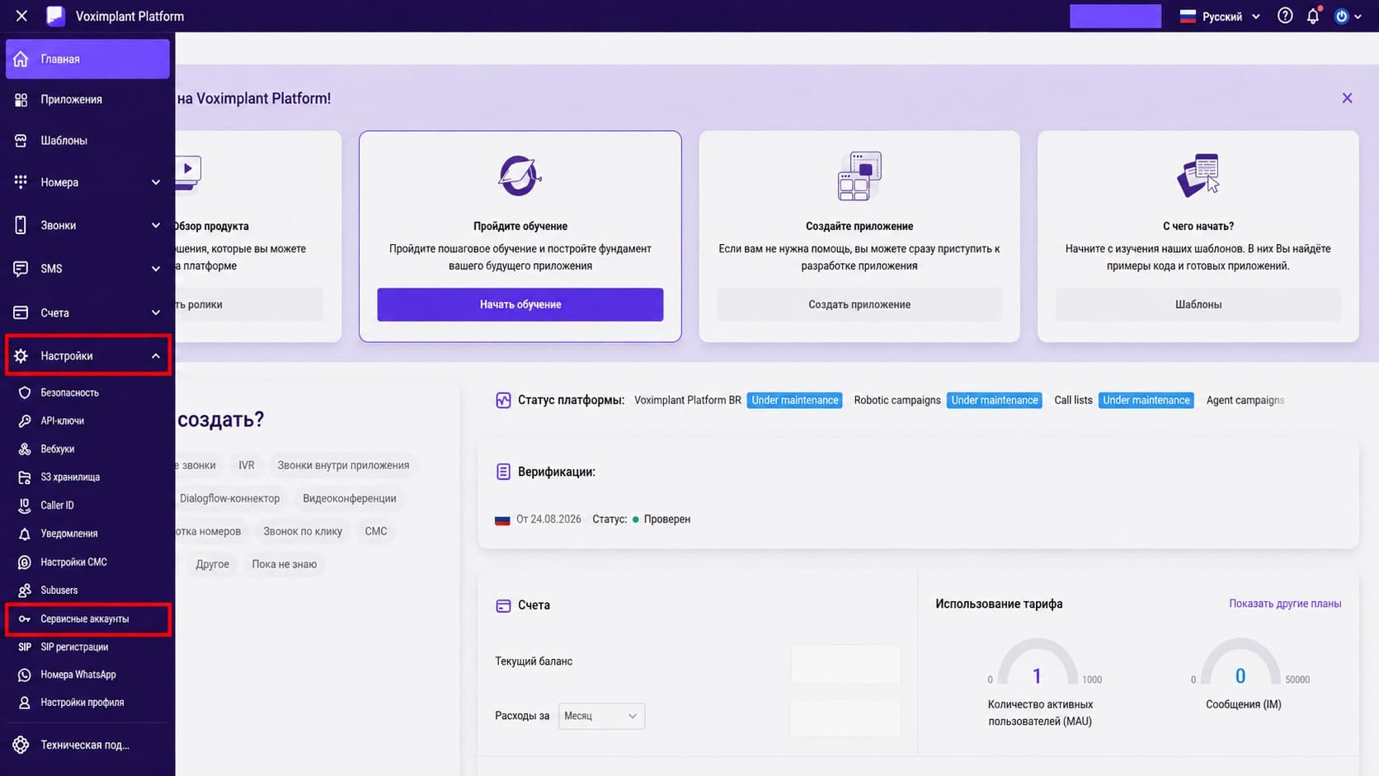Open the Месяц period dropdown
1379x776 pixels.
pyautogui.click(x=601, y=716)
